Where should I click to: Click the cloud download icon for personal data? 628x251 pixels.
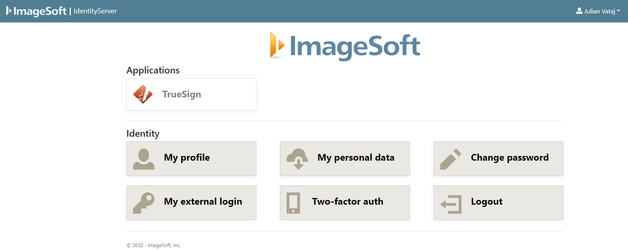tap(297, 159)
